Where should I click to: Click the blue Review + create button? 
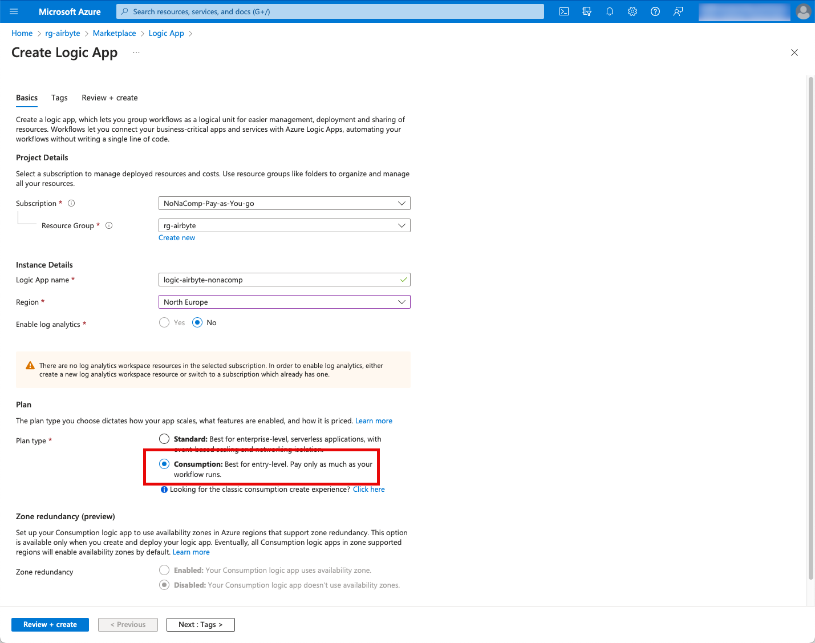pos(50,625)
